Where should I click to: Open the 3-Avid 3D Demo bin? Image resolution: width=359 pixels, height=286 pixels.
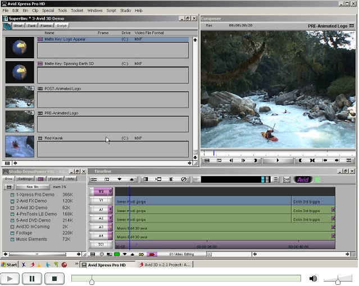coord(31,207)
